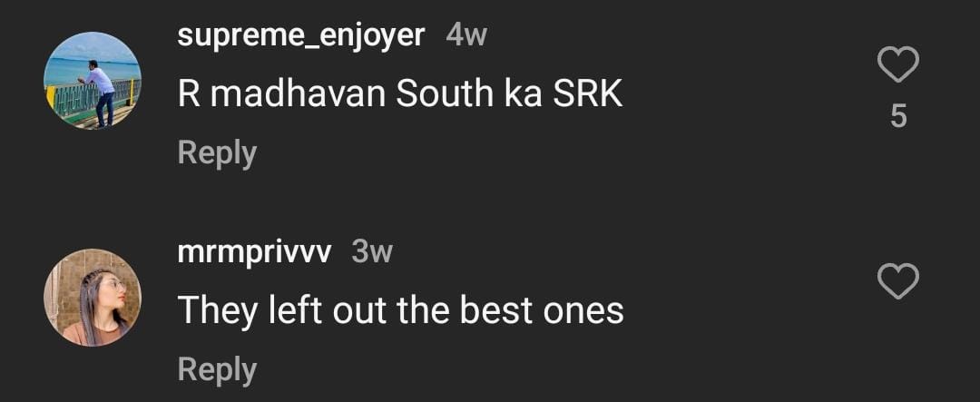Image resolution: width=980 pixels, height=402 pixels.
Task: Open the mrmprivvv username link
Action: tap(254, 253)
